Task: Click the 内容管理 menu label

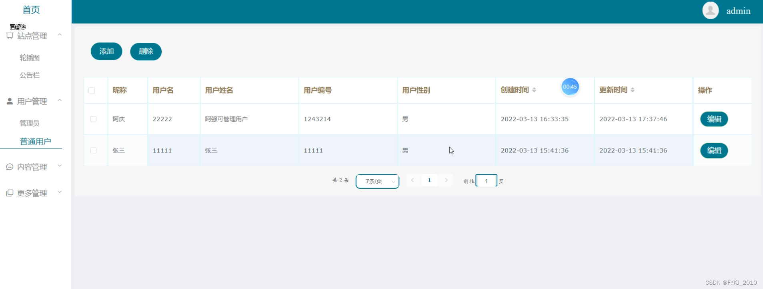Action: coord(32,167)
